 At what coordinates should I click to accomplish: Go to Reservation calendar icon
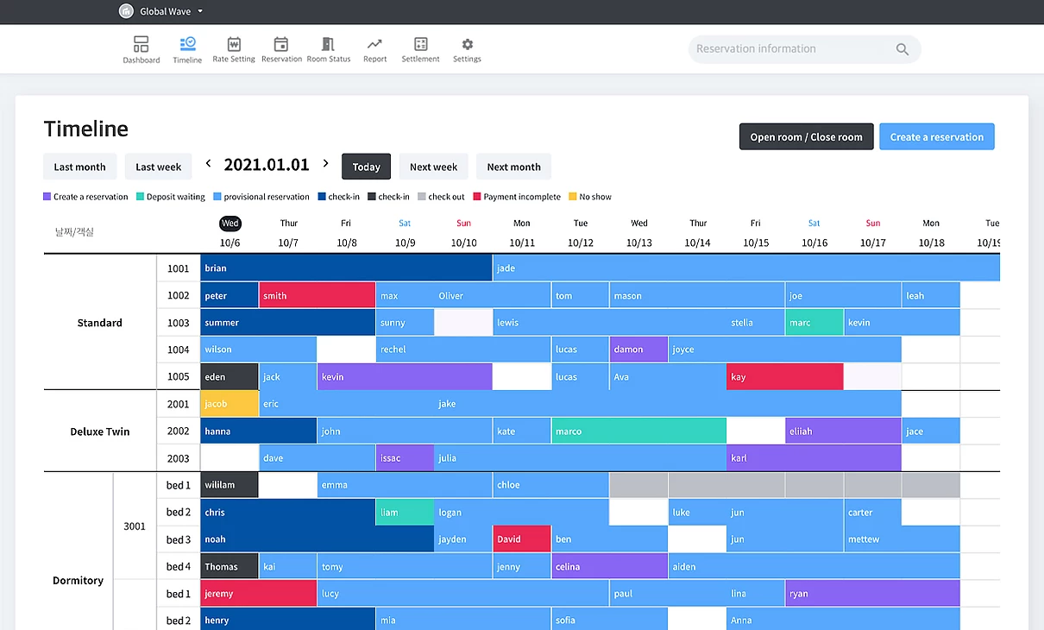pyautogui.click(x=281, y=44)
